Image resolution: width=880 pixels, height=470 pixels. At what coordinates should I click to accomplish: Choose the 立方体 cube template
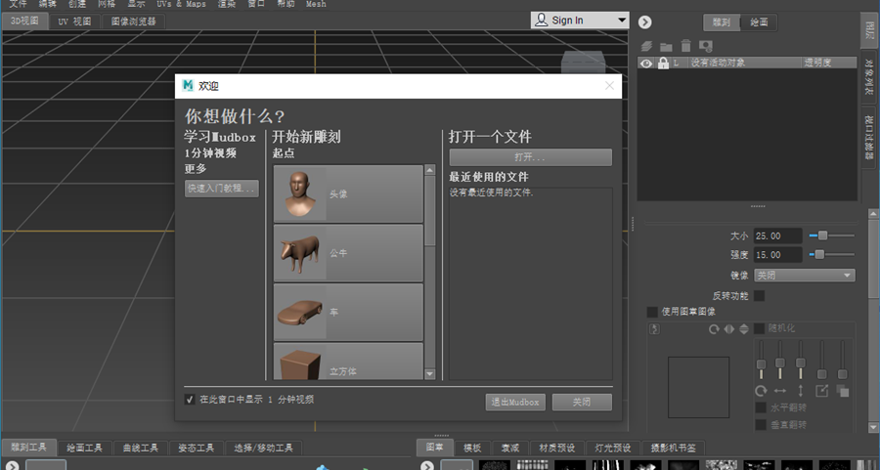348,362
